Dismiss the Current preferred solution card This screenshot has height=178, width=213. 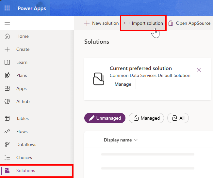(x=199, y=70)
